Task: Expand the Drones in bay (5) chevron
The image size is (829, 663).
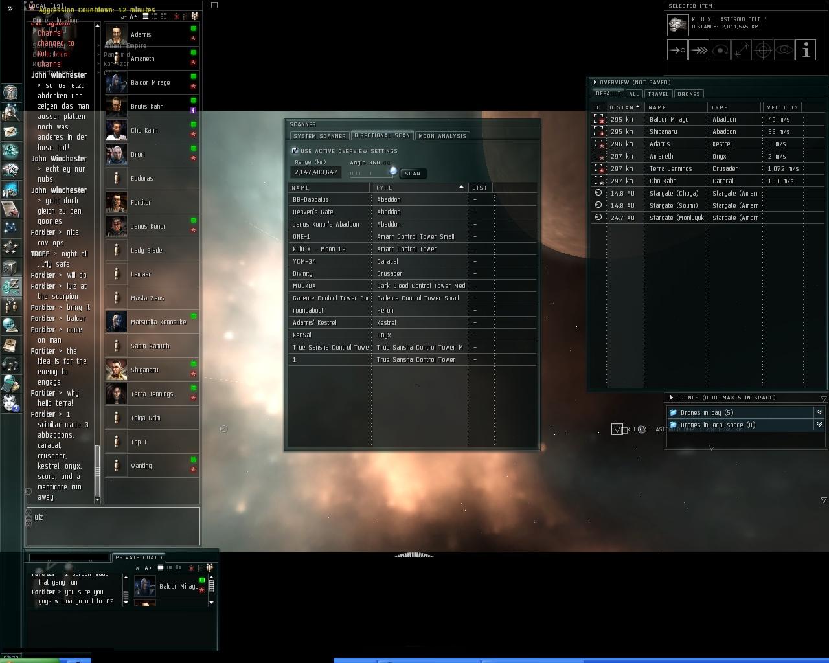Action: 819,412
